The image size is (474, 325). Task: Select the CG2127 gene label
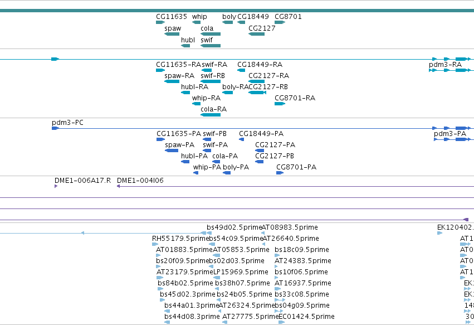pos(262,28)
